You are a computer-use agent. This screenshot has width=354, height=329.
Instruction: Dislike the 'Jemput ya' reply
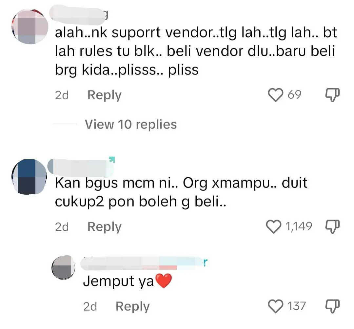[x=332, y=306]
